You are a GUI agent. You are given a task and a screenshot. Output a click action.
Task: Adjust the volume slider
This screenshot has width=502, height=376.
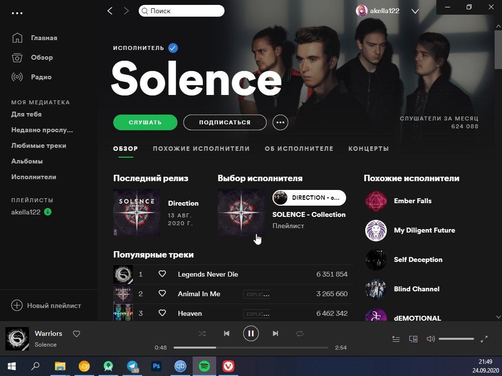coord(456,339)
